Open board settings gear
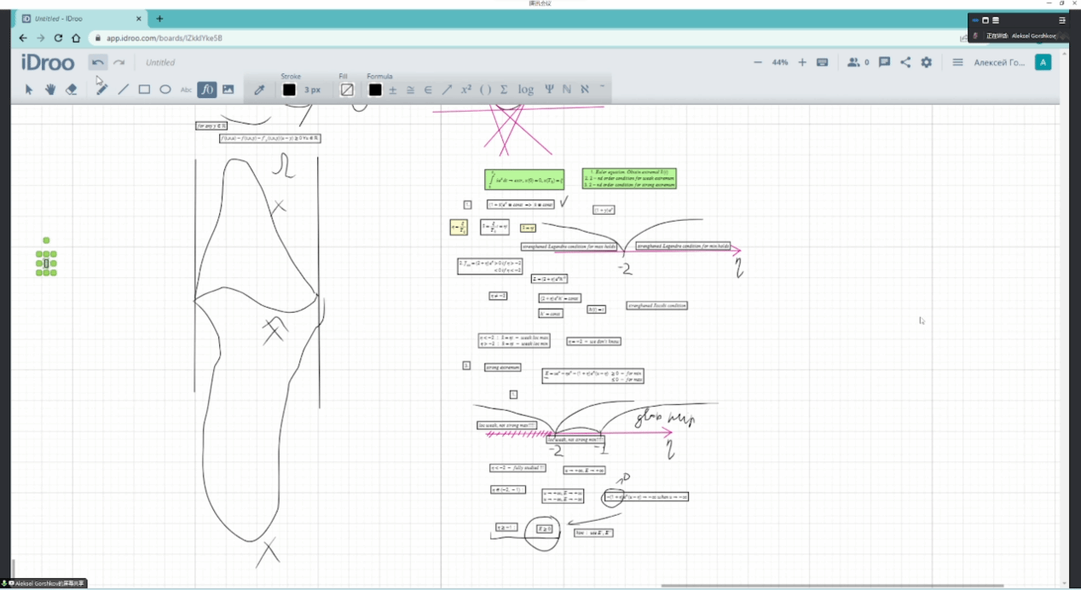 (x=926, y=62)
